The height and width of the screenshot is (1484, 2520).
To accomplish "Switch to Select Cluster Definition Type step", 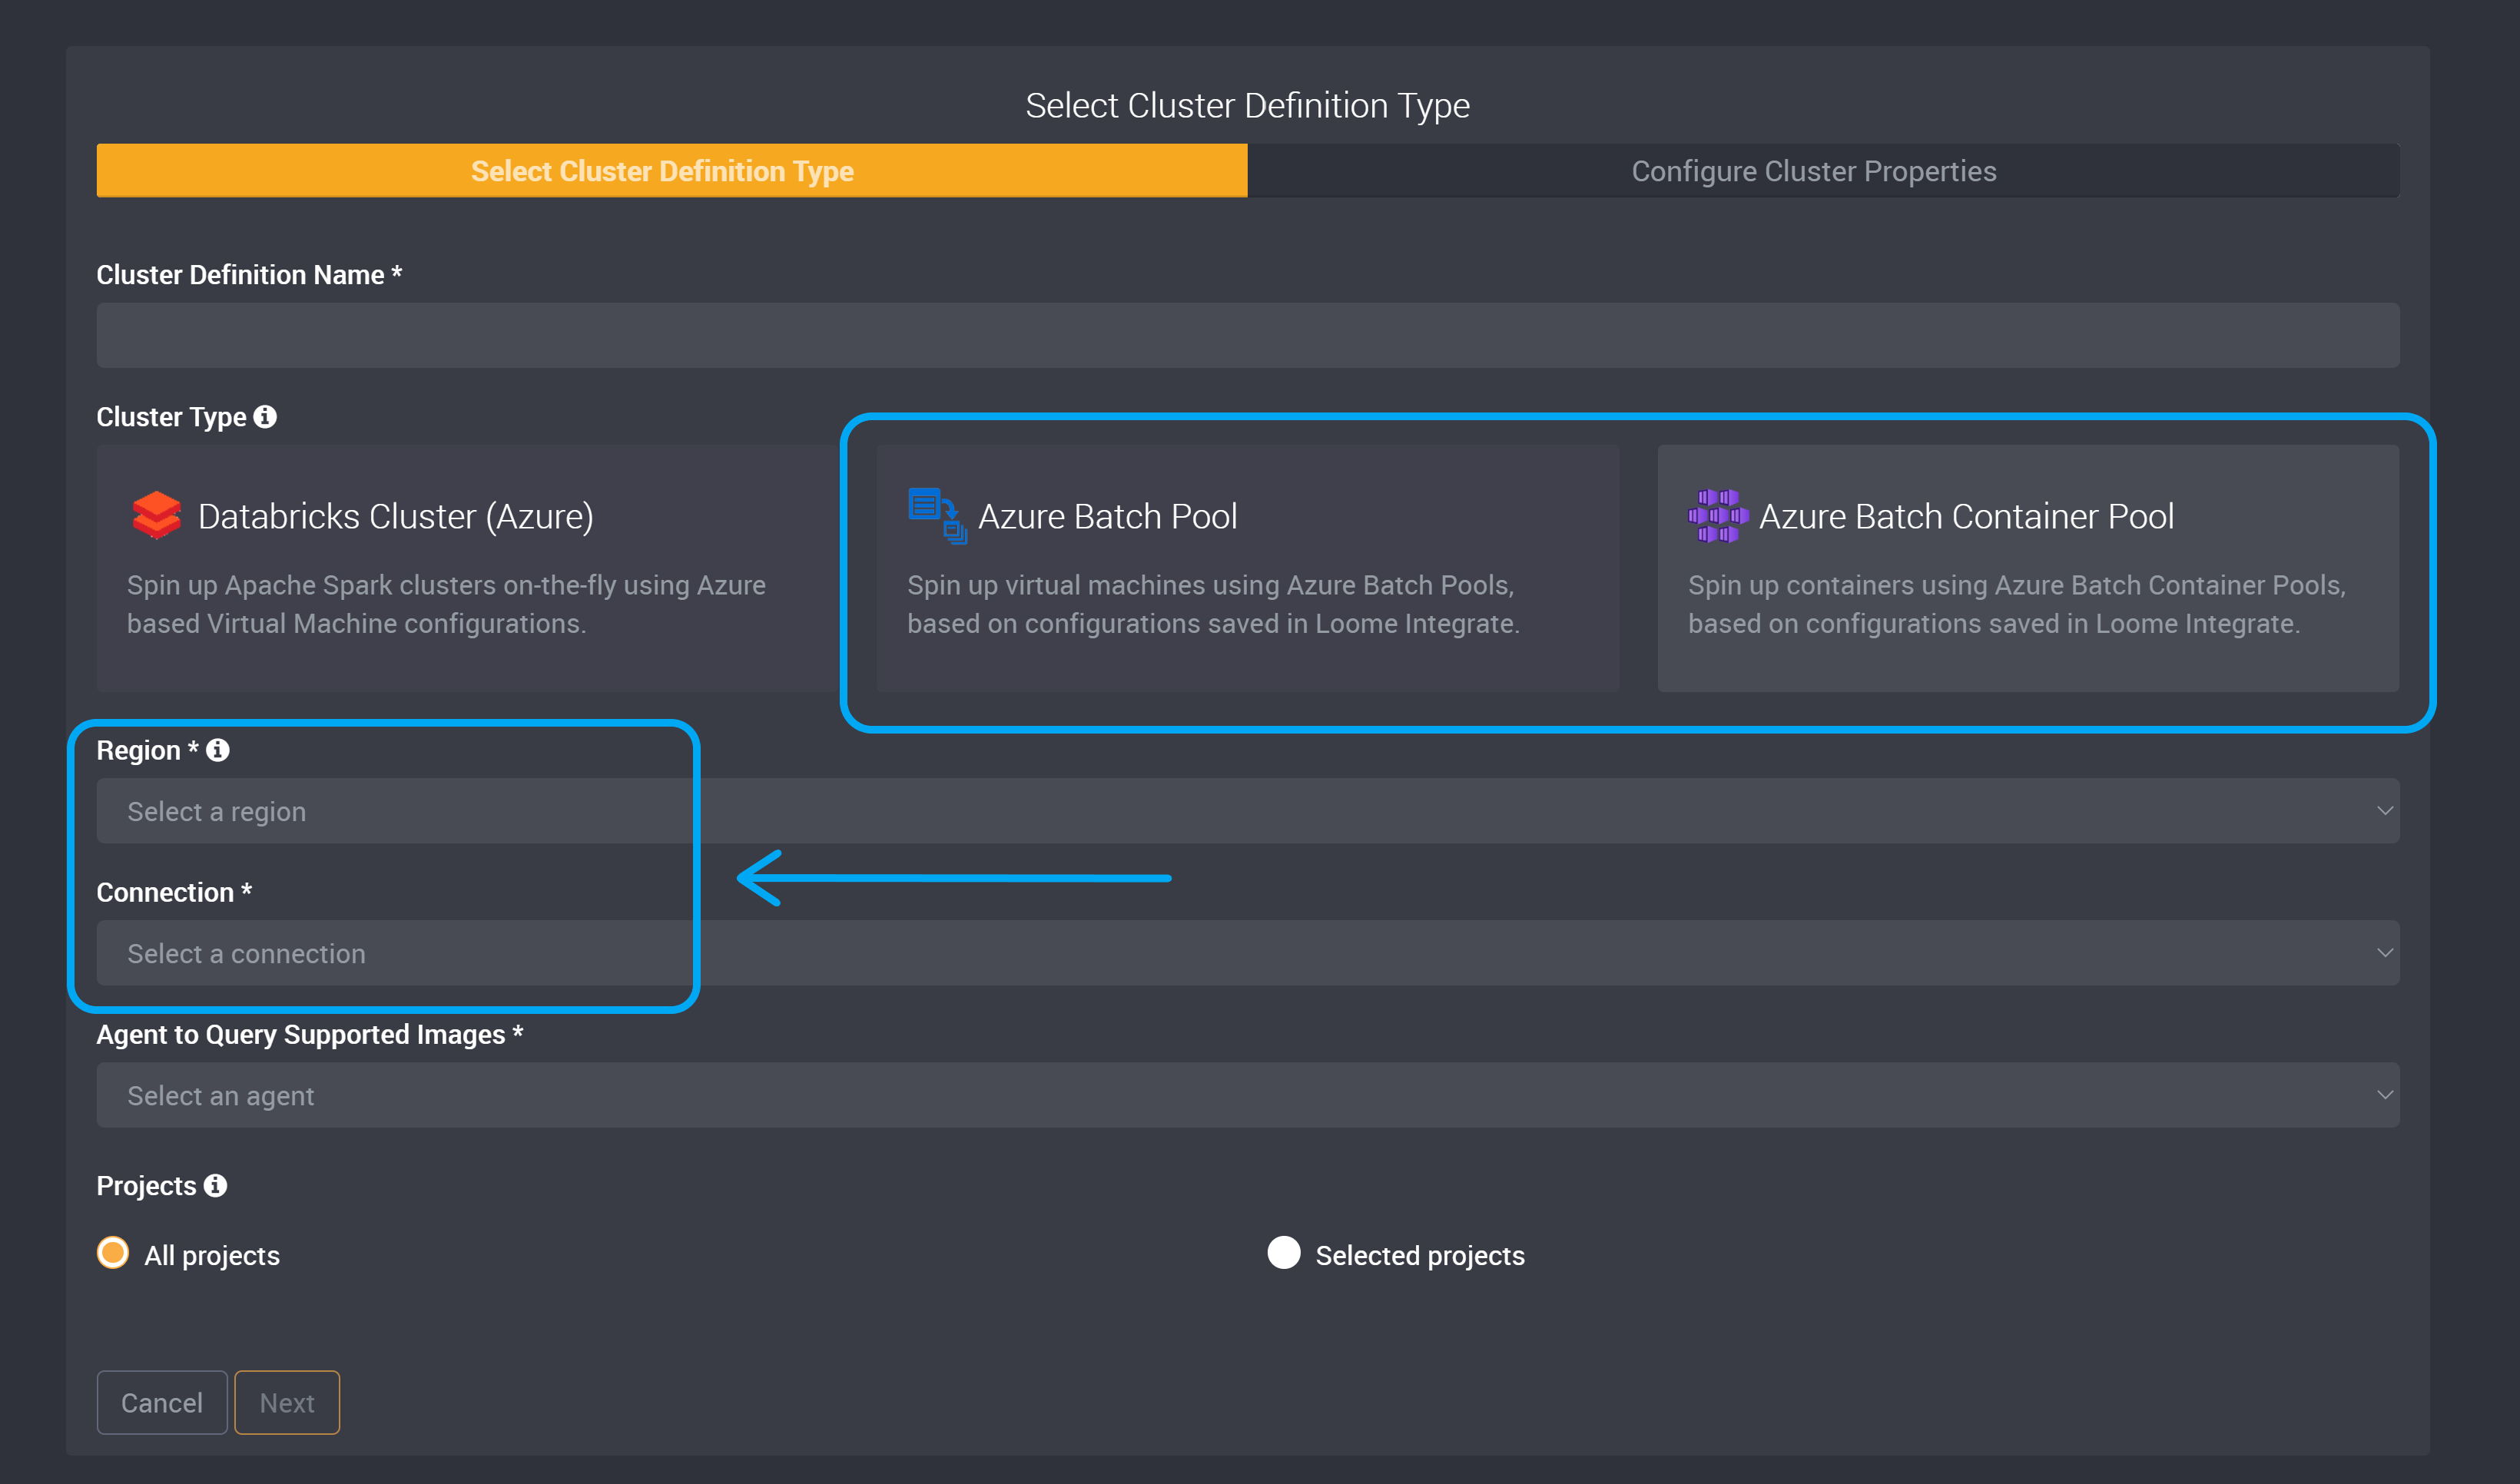I will coord(672,171).
